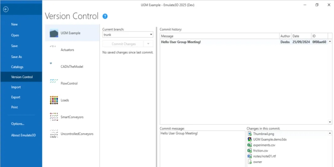Viewport: 334px width, 167px height.
Task: Click the changes list scroll up arrow
Action: click(330, 133)
